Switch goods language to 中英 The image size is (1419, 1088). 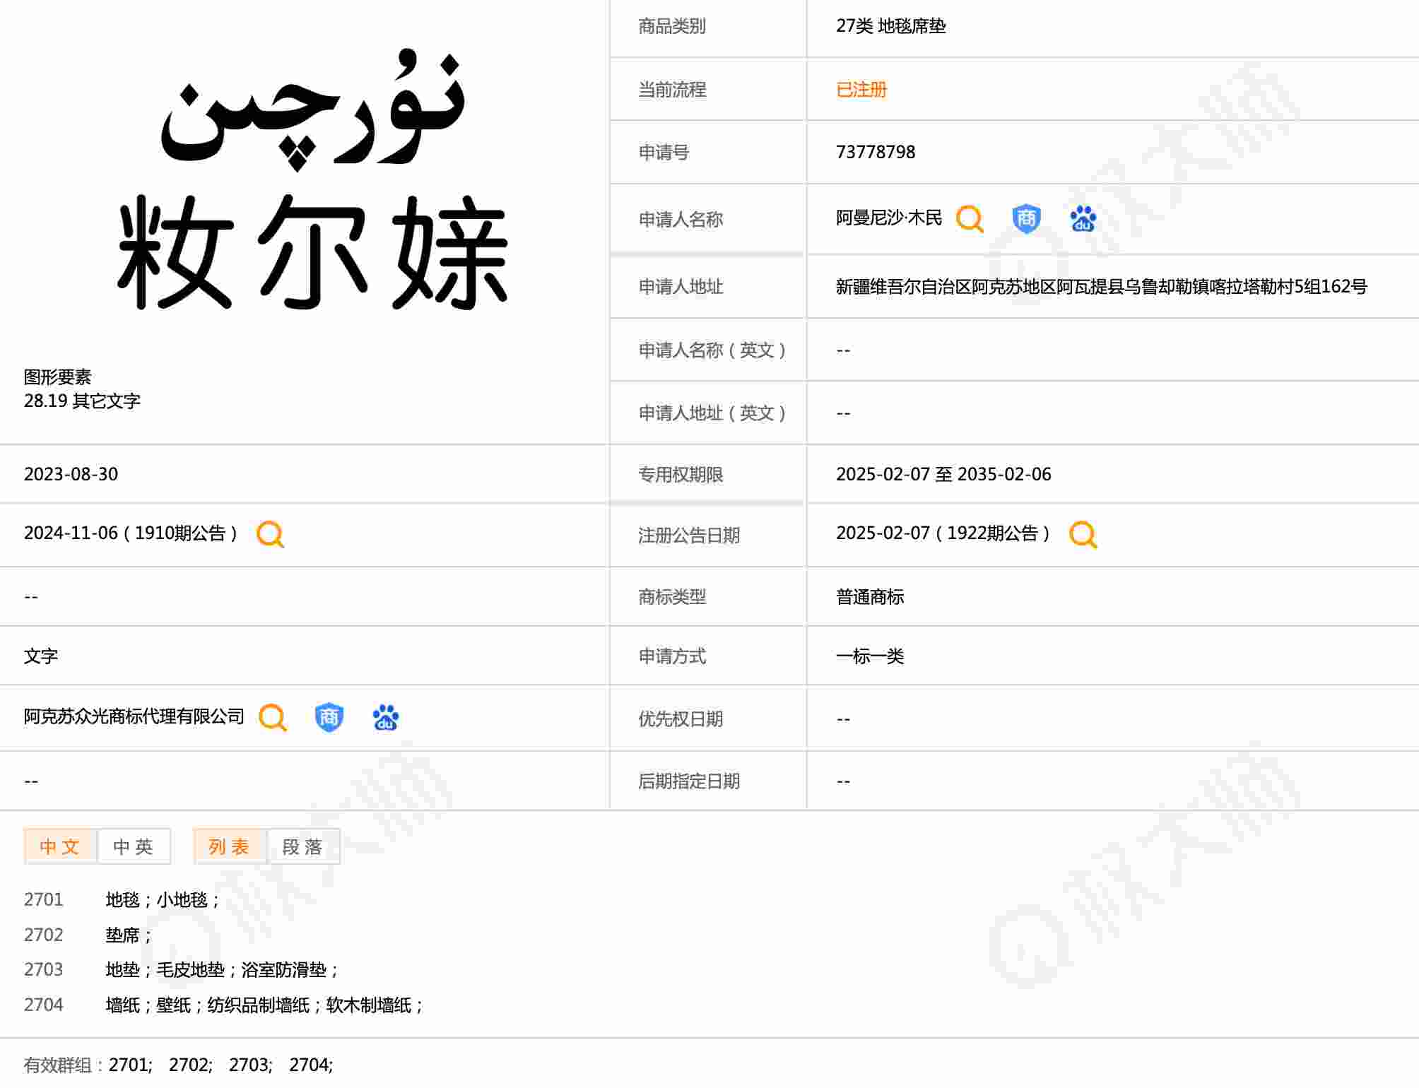coord(134,846)
